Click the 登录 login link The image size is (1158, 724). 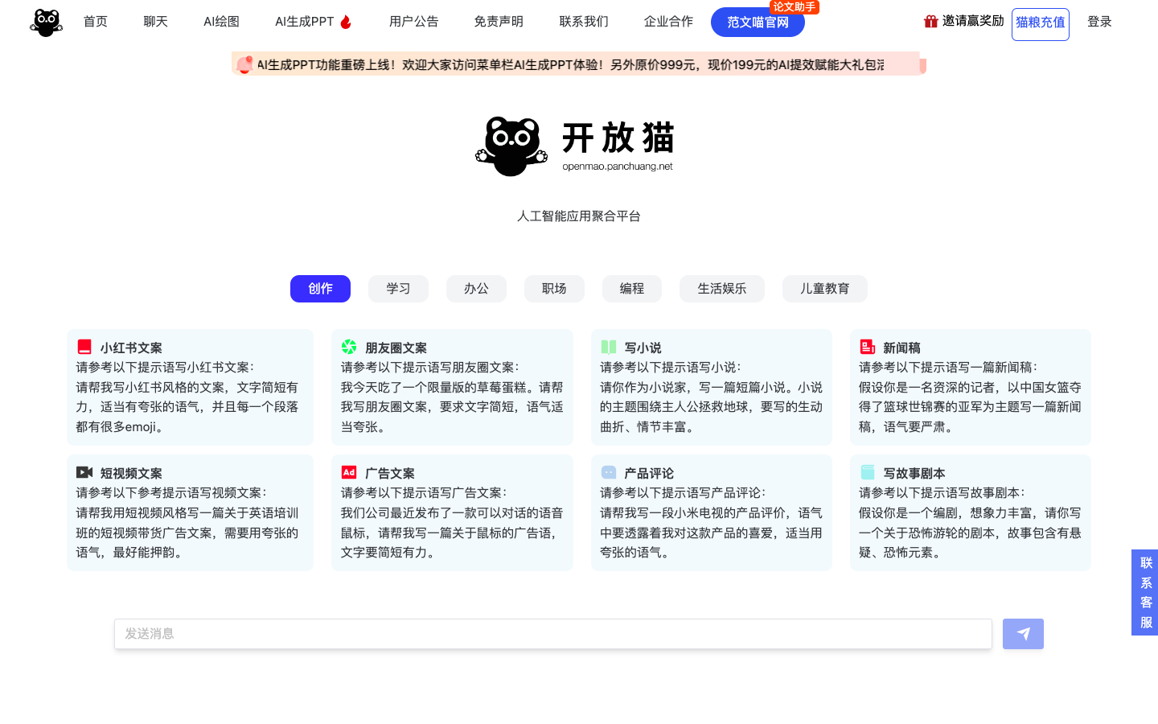1099,22
